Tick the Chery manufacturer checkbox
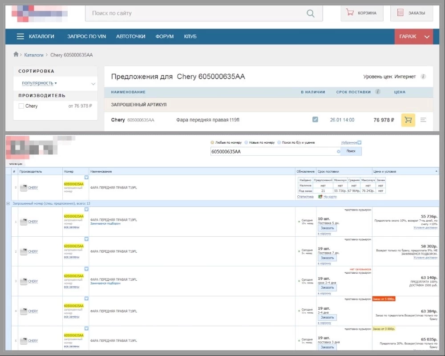This screenshot has height=356, width=445. pyautogui.click(x=21, y=106)
